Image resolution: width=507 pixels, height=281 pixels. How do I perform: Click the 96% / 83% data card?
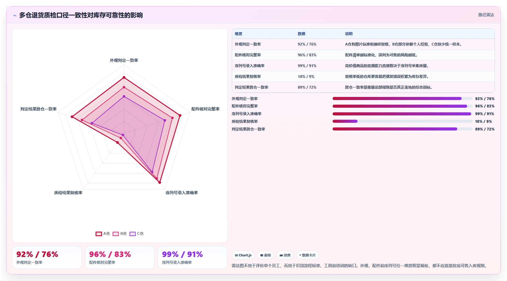click(120, 257)
